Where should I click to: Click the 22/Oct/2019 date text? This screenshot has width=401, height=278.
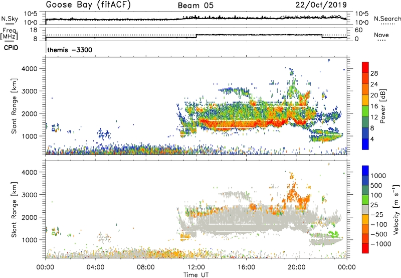pyautogui.click(x=321, y=5)
